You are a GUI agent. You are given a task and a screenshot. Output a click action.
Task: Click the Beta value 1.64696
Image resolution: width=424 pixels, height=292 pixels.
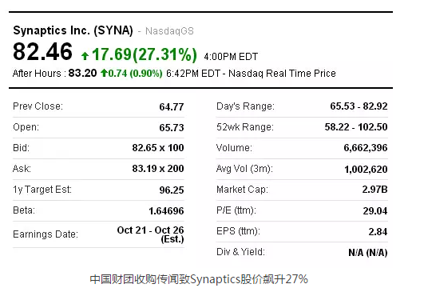click(166, 210)
